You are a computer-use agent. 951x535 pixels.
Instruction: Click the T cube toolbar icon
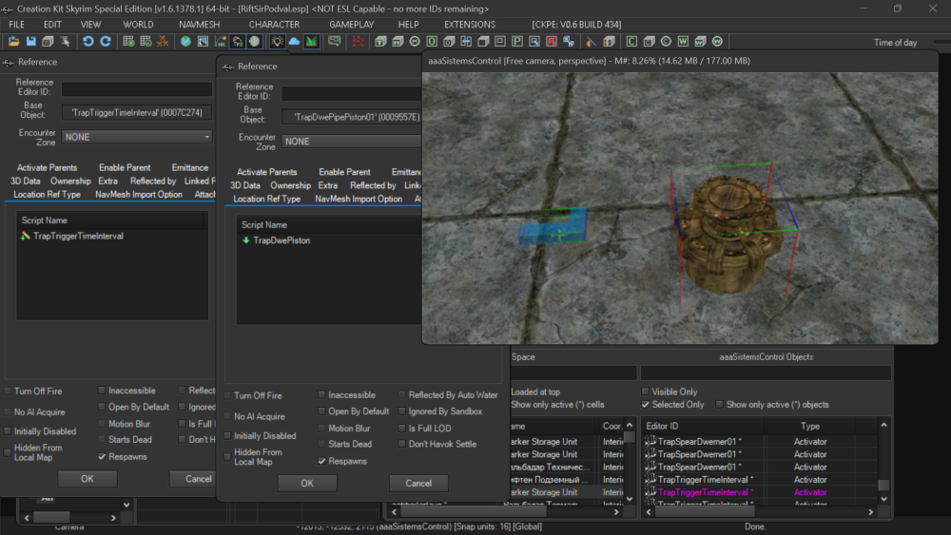pyautogui.click(x=380, y=41)
